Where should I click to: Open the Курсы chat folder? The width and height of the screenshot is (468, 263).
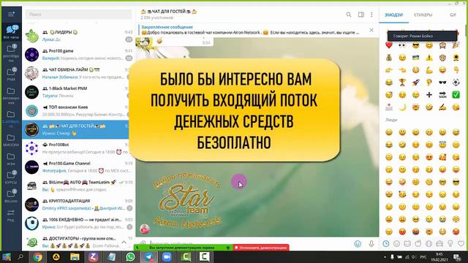[11, 178]
